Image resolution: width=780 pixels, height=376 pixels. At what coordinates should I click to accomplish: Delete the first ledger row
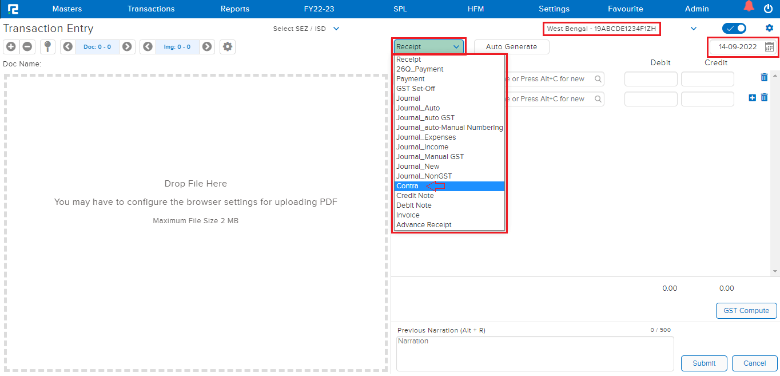tap(764, 77)
